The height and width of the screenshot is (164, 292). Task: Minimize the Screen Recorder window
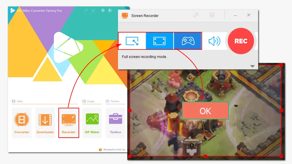click(235, 15)
